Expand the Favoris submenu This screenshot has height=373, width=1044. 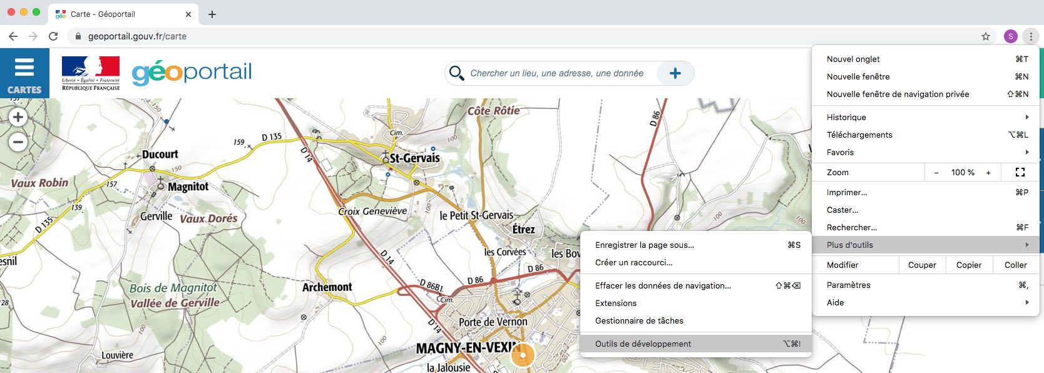(926, 152)
